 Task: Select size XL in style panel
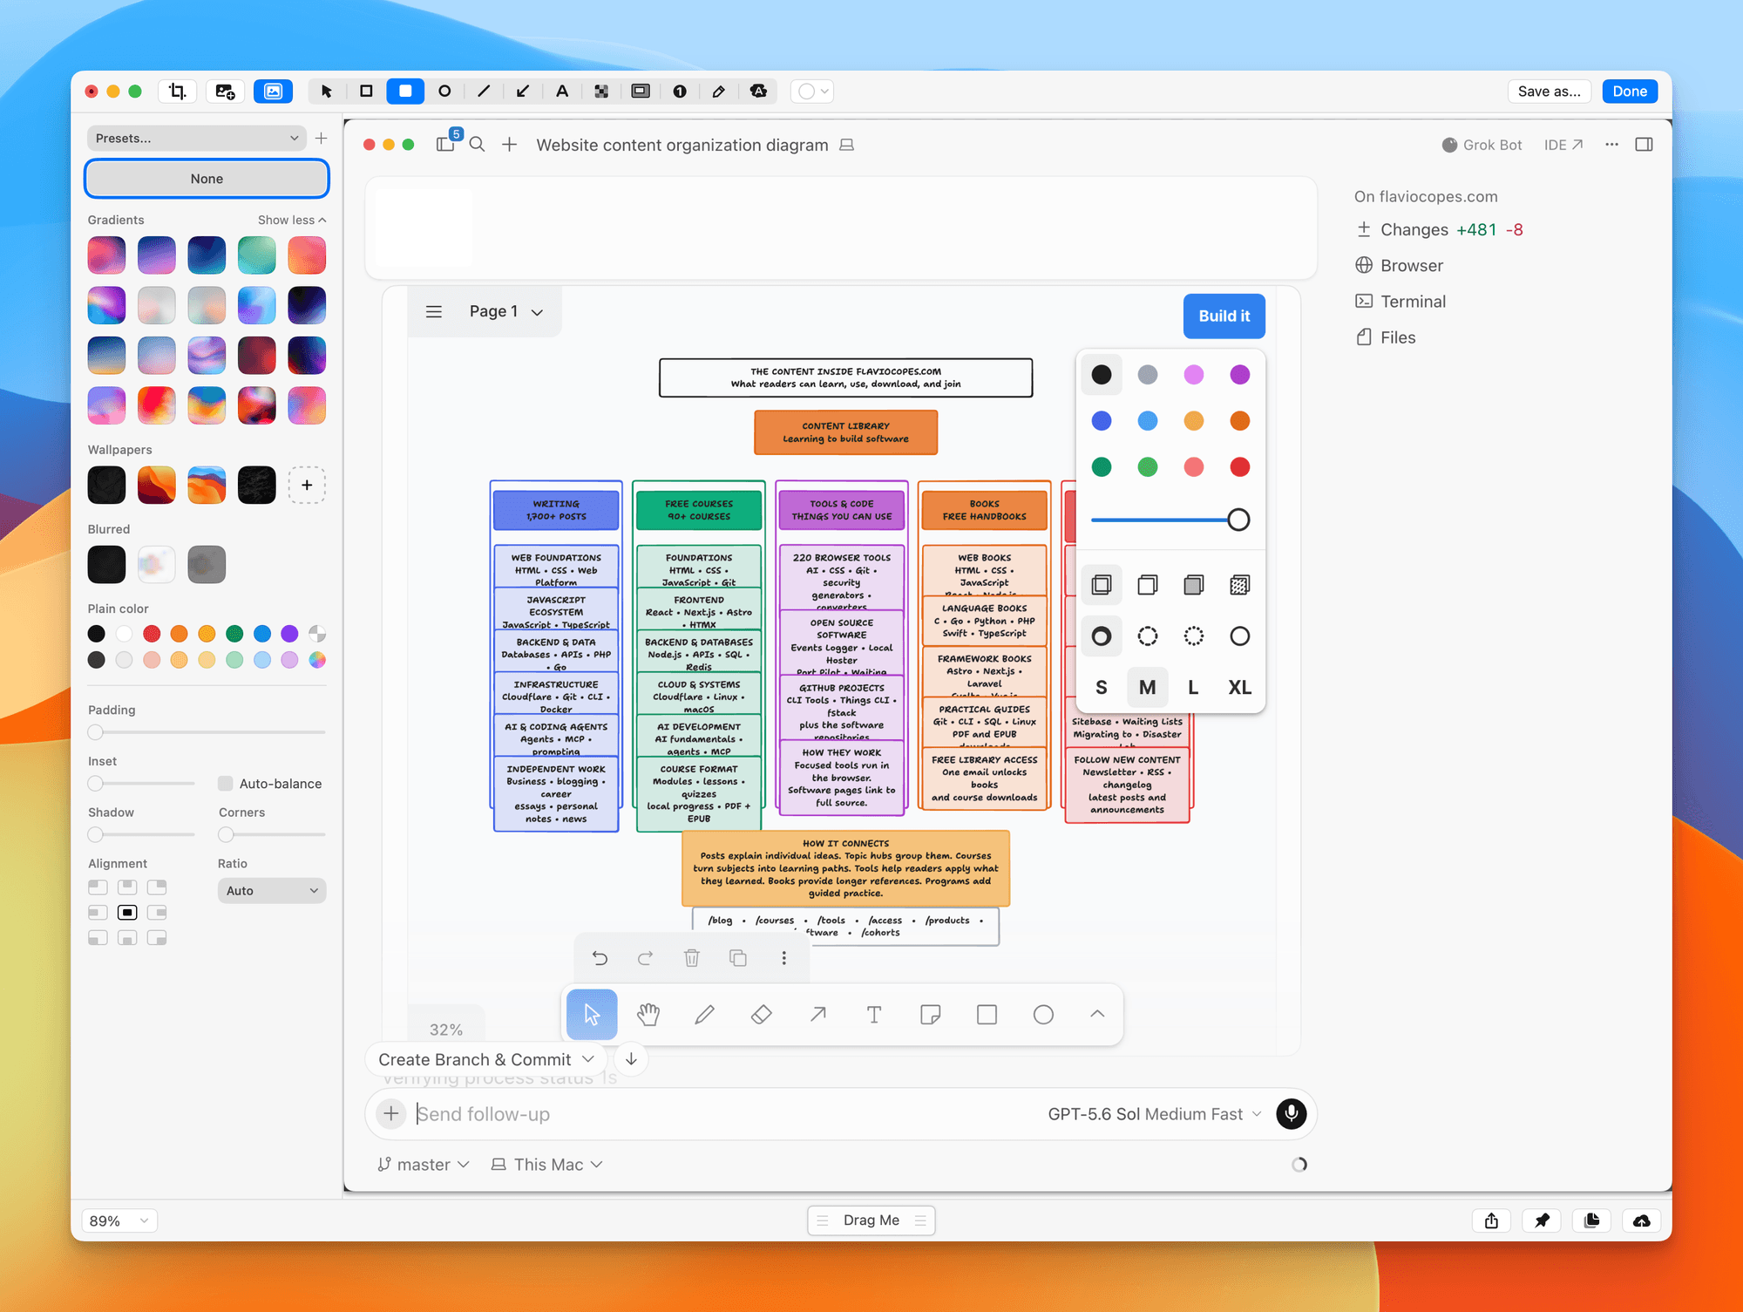1240,688
